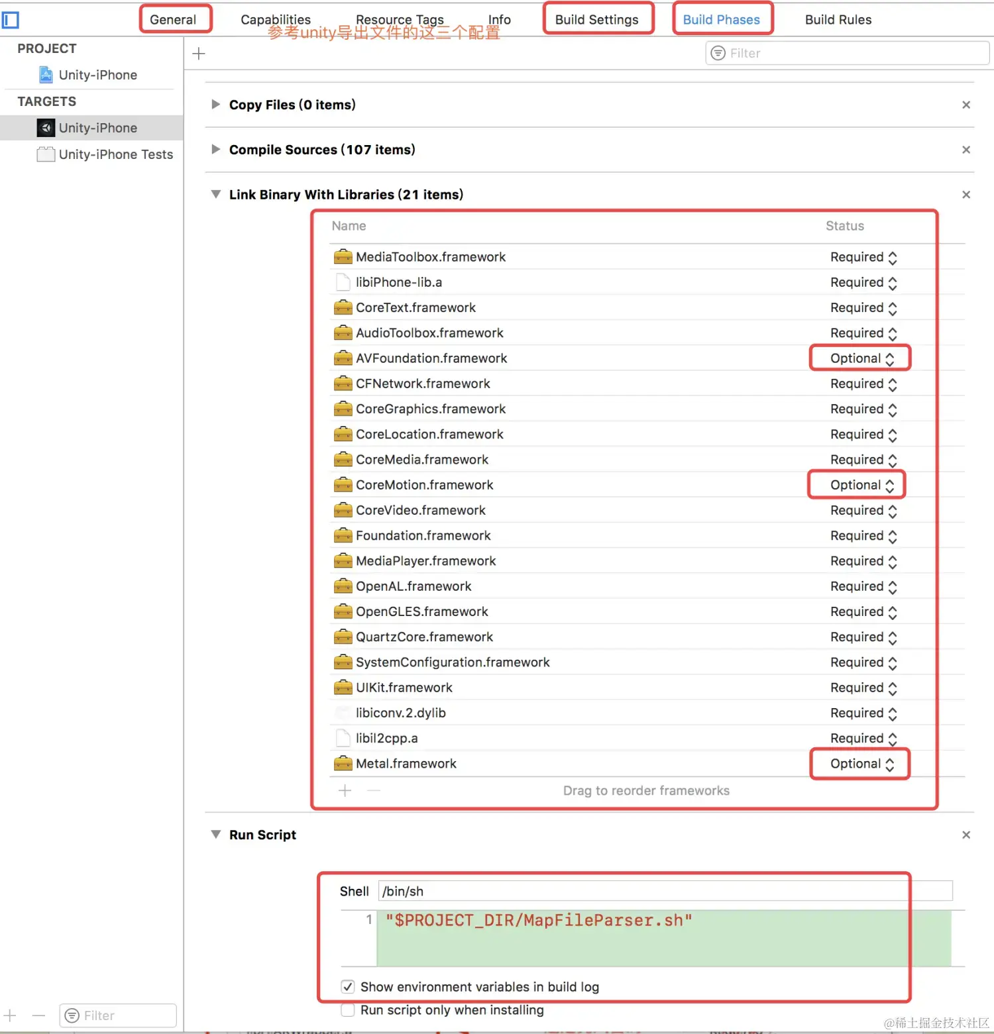Focus the targets Filter field at bottom
This screenshot has width=994, height=1034.
(118, 1015)
